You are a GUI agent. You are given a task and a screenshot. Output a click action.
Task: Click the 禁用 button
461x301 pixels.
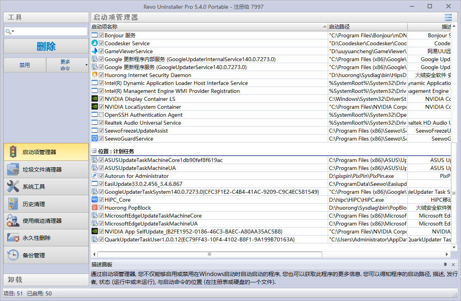pos(25,65)
